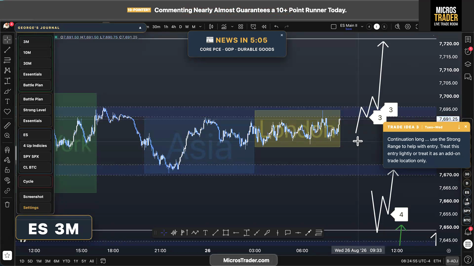Screen dimensions: 474x266
Task: Open the notifications bell in right sidebar
Action: (x=468, y=231)
